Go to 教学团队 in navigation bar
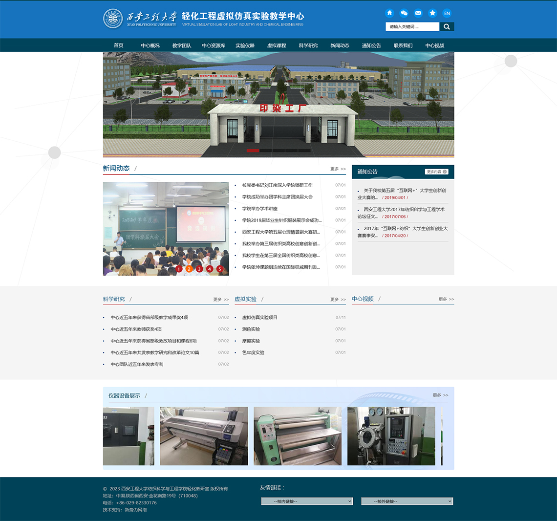Viewport: 557px width, 521px height. (182, 45)
